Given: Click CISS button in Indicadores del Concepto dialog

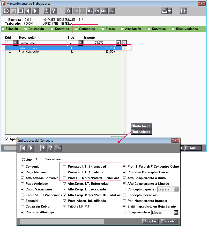Looking at the screenshot, I should 58,148.
